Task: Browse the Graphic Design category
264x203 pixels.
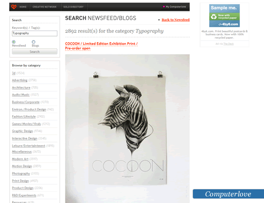Action: pos(22,131)
